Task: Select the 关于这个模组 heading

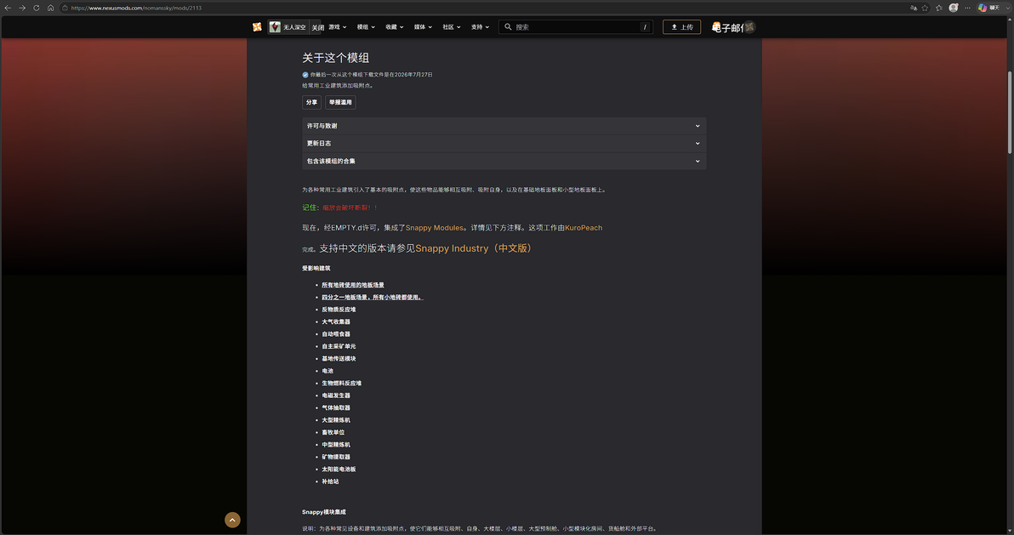Action: click(336, 58)
